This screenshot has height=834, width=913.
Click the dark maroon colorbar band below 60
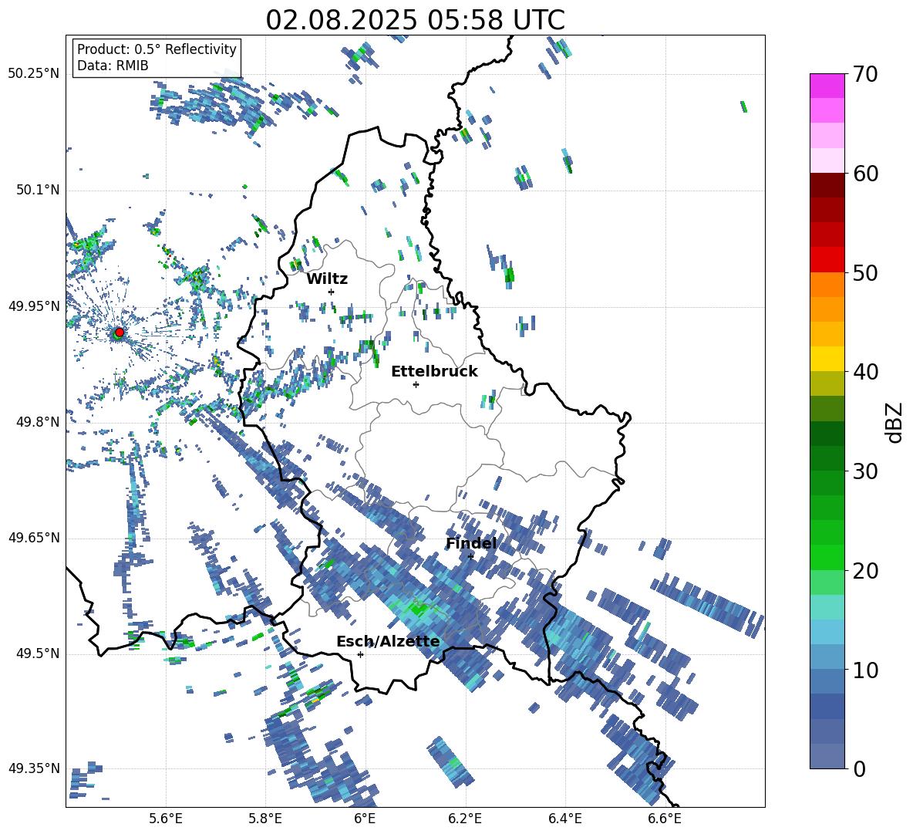[x=827, y=185]
